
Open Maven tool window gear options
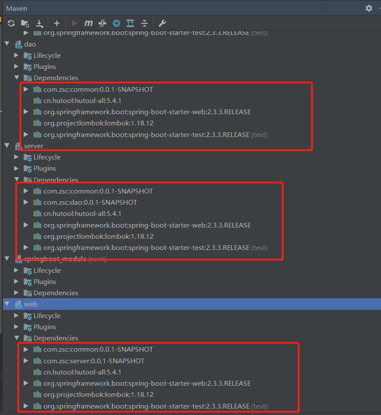(369, 8)
